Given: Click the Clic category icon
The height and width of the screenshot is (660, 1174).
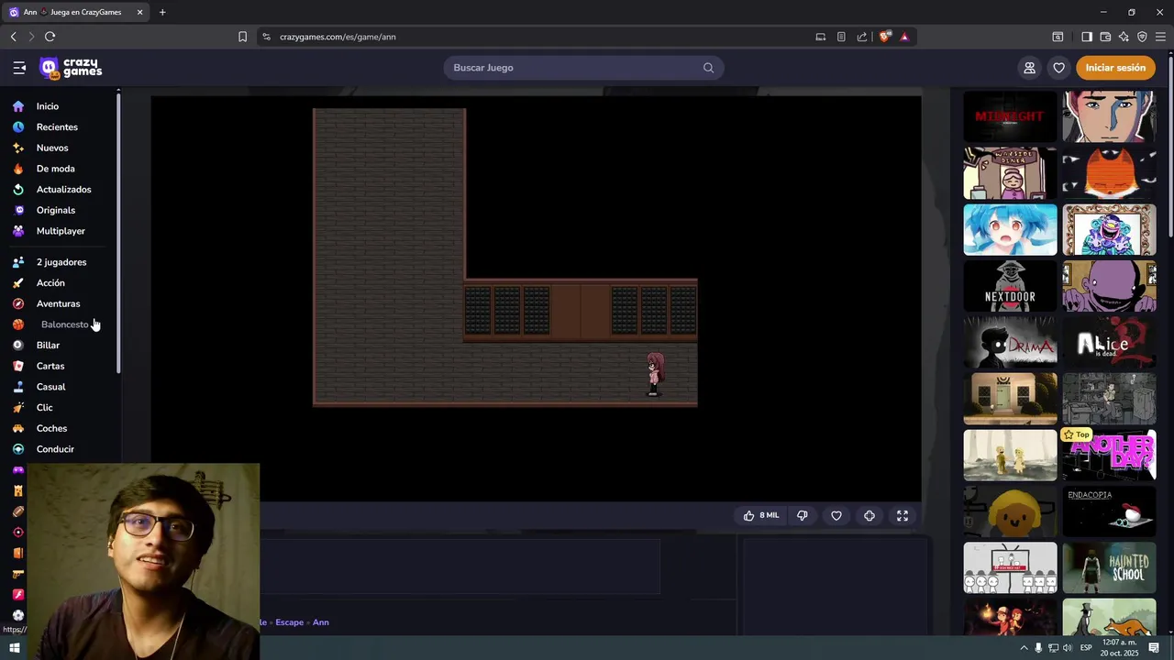Looking at the screenshot, I should 18,408.
